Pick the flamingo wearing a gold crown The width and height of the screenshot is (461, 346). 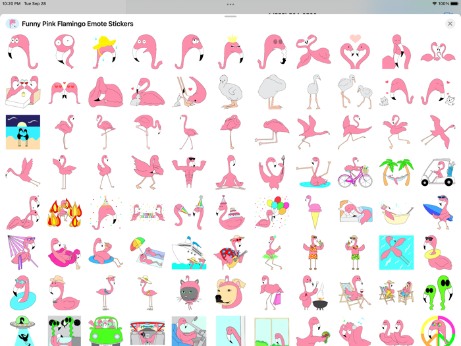pyautogui.click(x=230, y=52)
